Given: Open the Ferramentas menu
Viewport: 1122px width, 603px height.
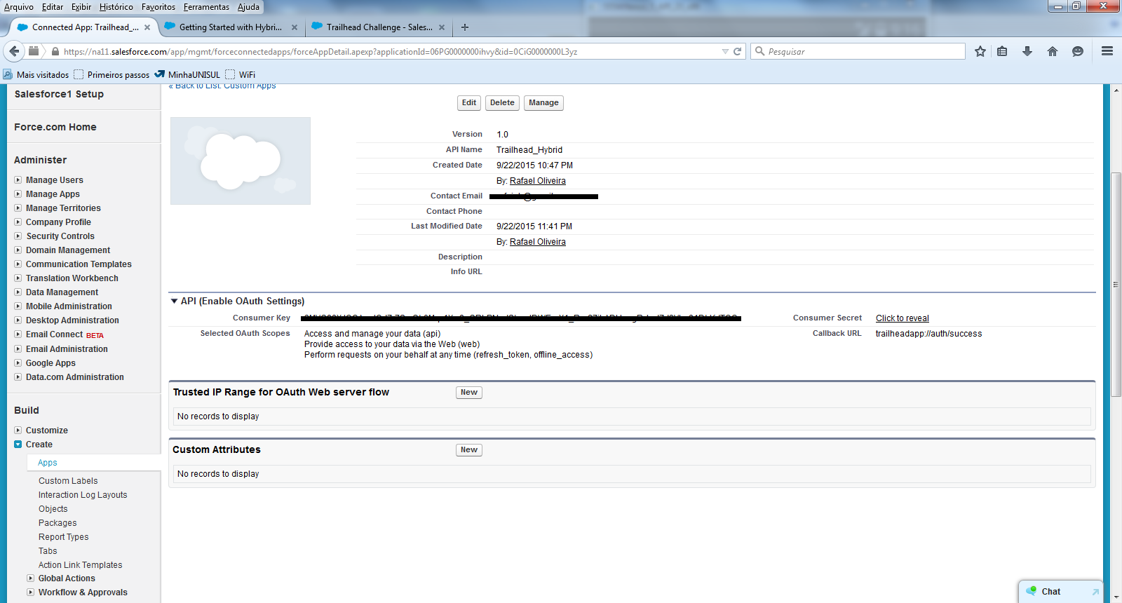Looking at the screenshot, I should click(x=206, y=7).
